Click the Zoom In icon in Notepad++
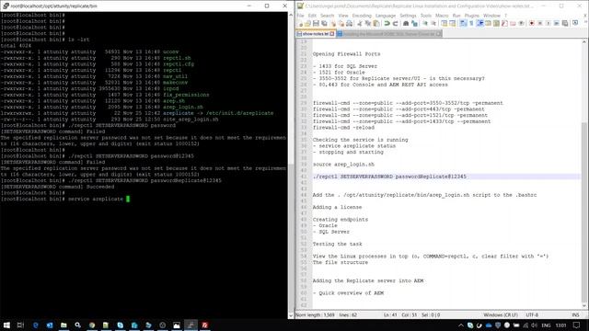This screenshot has width=589, height=331. pyautogui.click(x=425, y=23)
